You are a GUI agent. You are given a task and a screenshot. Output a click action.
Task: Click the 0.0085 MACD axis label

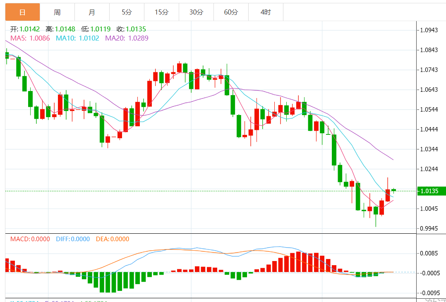(x=429, y=253)
